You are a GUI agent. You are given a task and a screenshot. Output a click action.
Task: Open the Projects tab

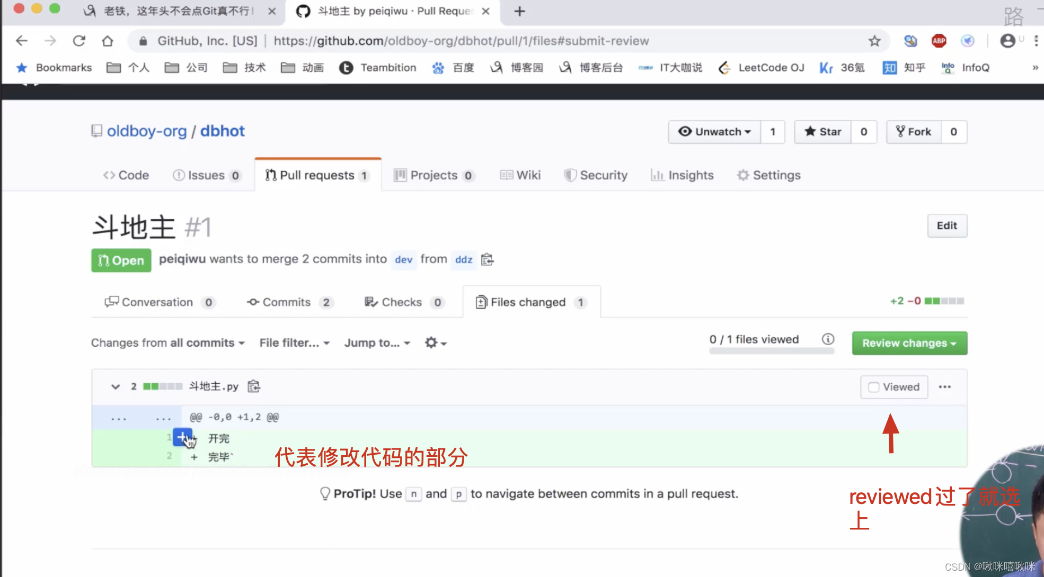click(434, 175)
